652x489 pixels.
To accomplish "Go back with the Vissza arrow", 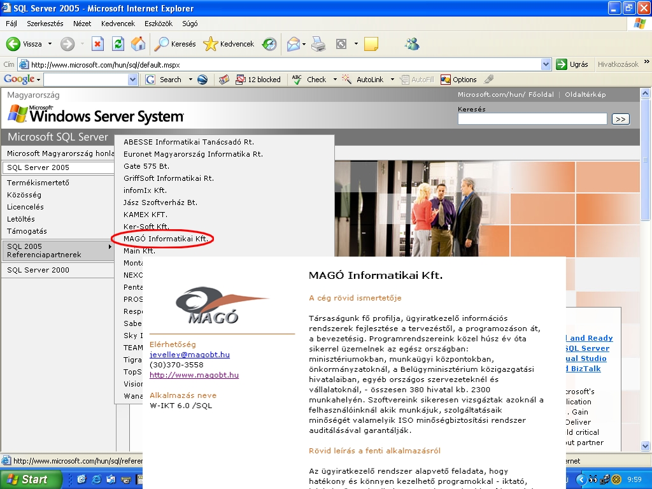I will 24,44.
